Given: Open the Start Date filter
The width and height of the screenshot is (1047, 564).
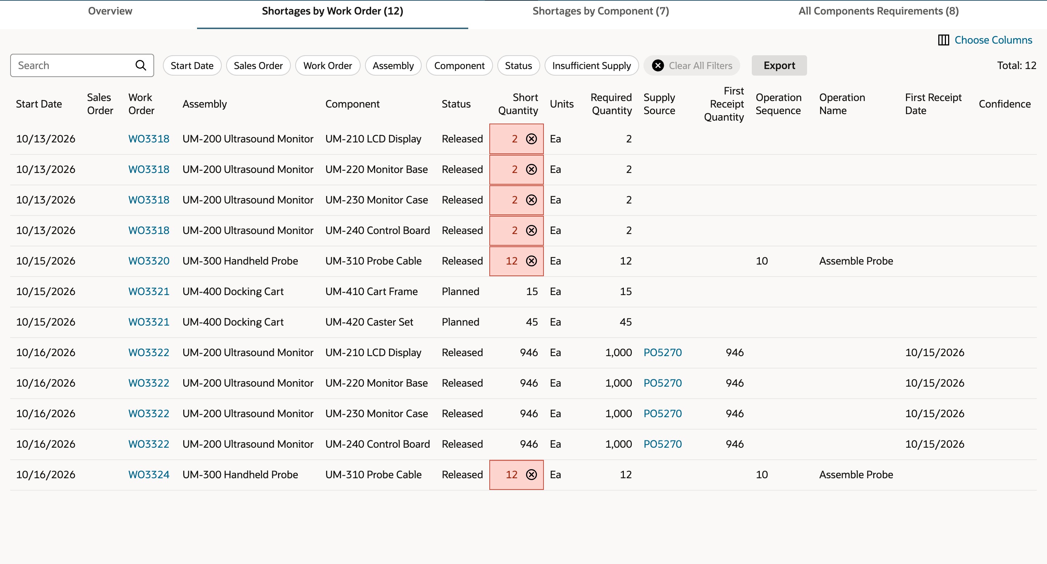Looking at the screenshot, I should point(192,65).
